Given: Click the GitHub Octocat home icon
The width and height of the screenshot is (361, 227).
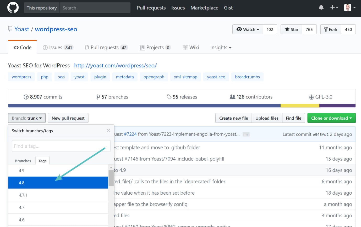Looking at the screenshot, I should pos(13,8).
